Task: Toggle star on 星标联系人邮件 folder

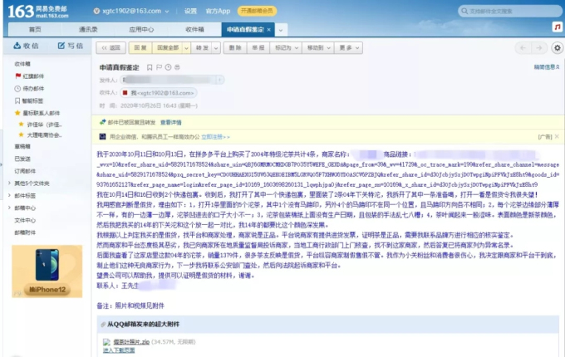Action: pos(17,112)
